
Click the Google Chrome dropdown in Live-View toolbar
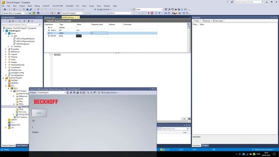(x=110, y=92)
